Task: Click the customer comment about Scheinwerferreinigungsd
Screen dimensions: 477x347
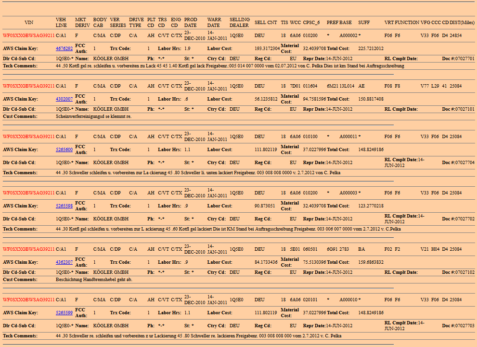Action: pos(93,116)
